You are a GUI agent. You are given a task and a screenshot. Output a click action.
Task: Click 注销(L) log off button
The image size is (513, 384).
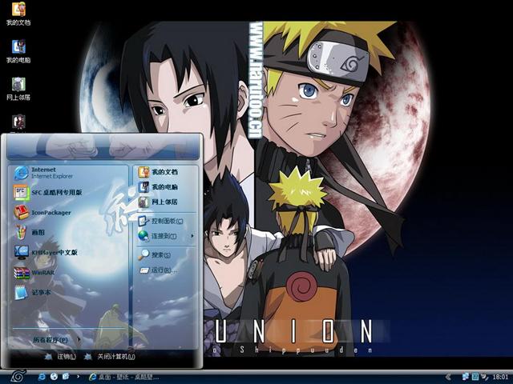click(61, 357)
